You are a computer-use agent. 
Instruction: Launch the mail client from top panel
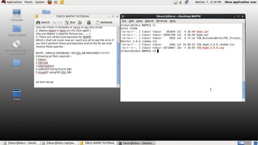(x=56, y=2)
